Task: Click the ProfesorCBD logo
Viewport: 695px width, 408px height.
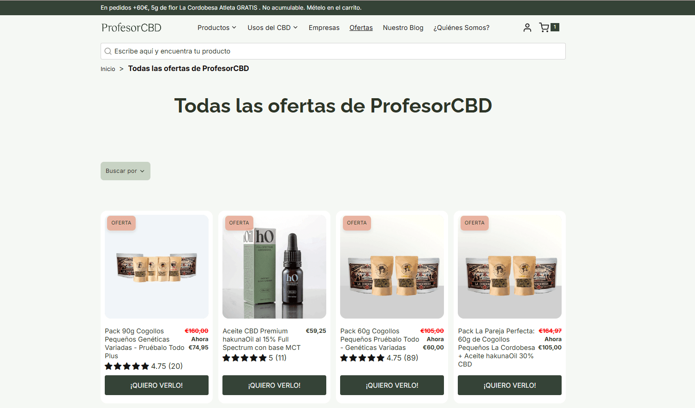Action: [132, 28]
